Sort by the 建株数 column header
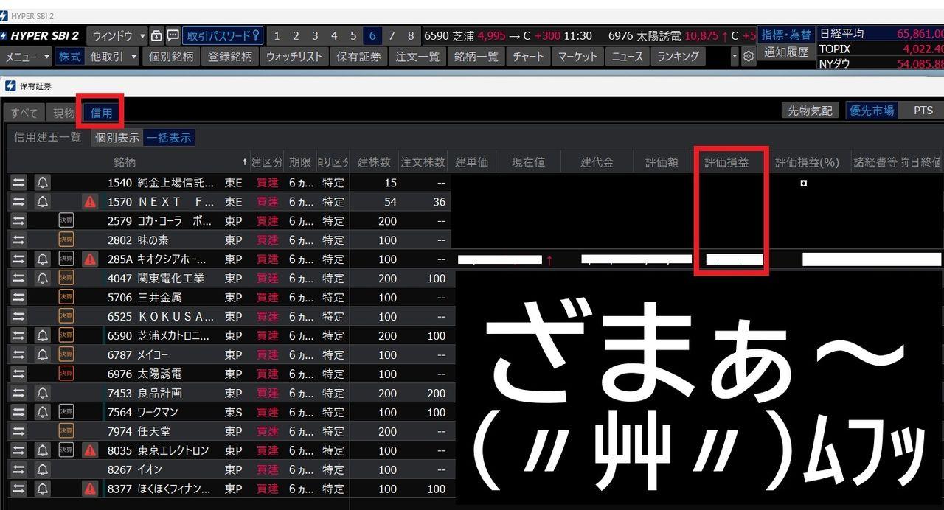The height and width of the screenshot is (510, 944). coord(372,162)
